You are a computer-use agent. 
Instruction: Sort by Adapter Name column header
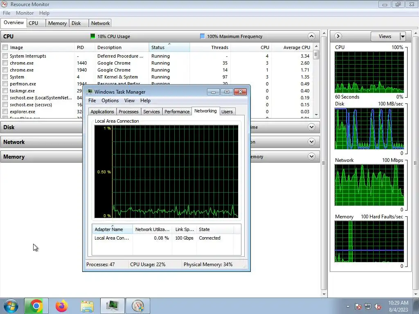coord(113,229)
